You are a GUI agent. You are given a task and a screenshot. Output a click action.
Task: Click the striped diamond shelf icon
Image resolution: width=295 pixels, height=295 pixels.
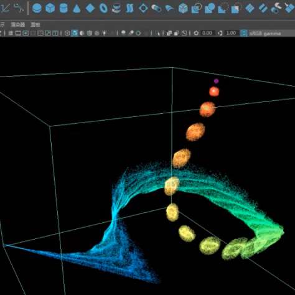tap(250, 8)
